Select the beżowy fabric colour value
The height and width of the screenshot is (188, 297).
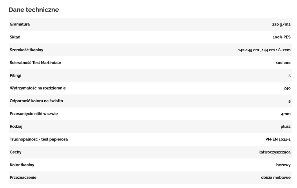pos(283,165)
